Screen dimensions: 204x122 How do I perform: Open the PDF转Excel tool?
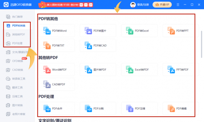coord(139,31)
